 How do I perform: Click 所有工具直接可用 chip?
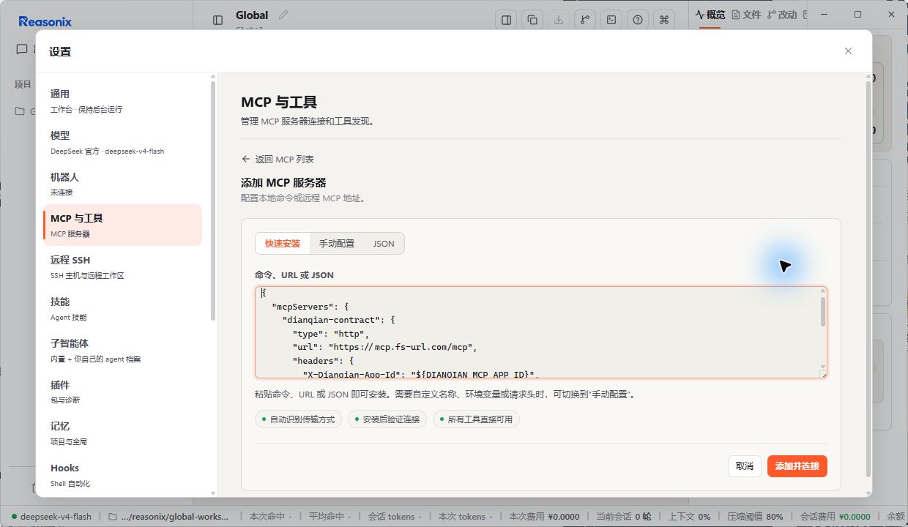476,419
